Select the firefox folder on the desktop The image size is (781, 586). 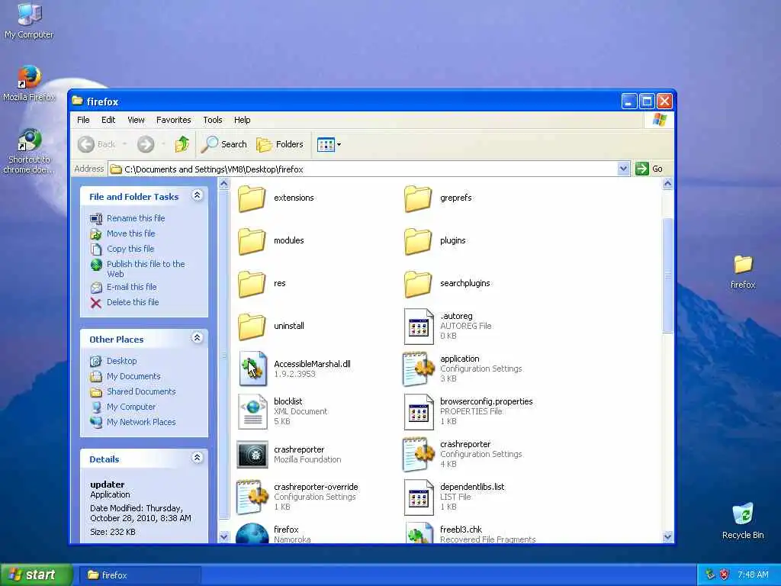pos(743,272)
